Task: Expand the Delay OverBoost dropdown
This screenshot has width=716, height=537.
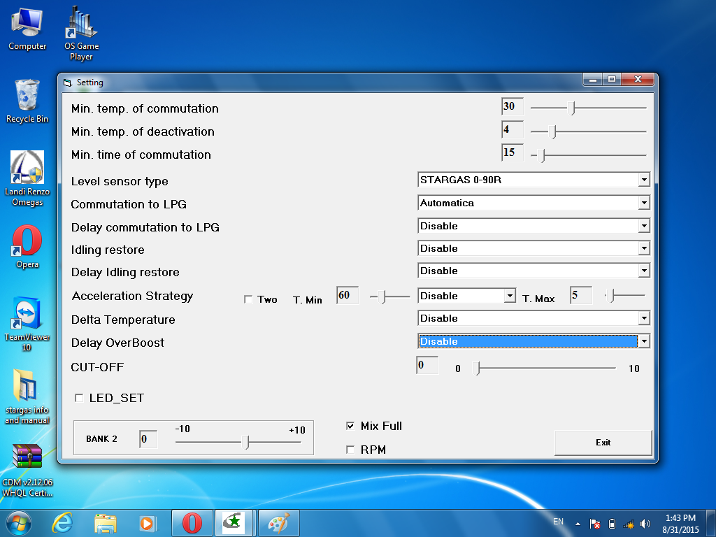Action: click(x=643, y=341)
